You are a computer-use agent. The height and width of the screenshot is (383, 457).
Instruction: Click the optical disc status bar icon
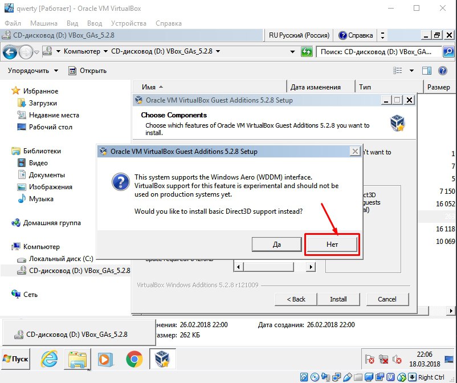click(315, 377)
